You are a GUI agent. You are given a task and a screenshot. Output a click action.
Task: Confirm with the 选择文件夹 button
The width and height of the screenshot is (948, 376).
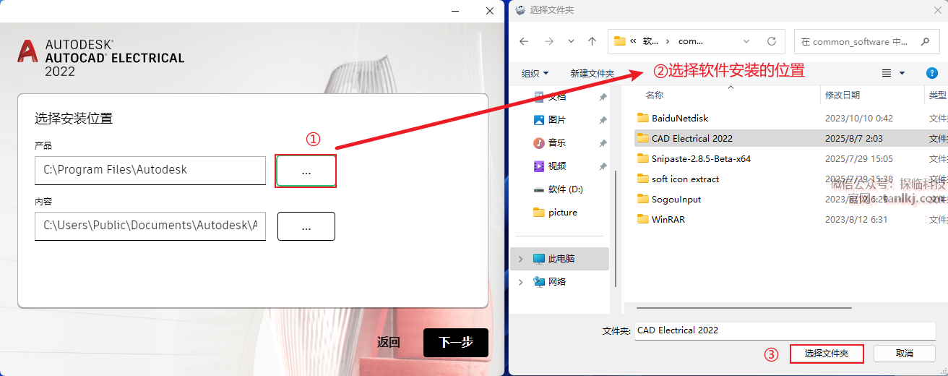point(827,354)
